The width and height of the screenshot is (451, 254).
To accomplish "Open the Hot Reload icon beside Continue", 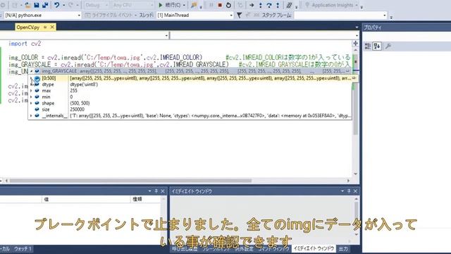I will click(194, 5).
